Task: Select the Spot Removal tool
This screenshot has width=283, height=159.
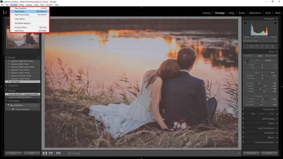Action: [x=252, y=46]
